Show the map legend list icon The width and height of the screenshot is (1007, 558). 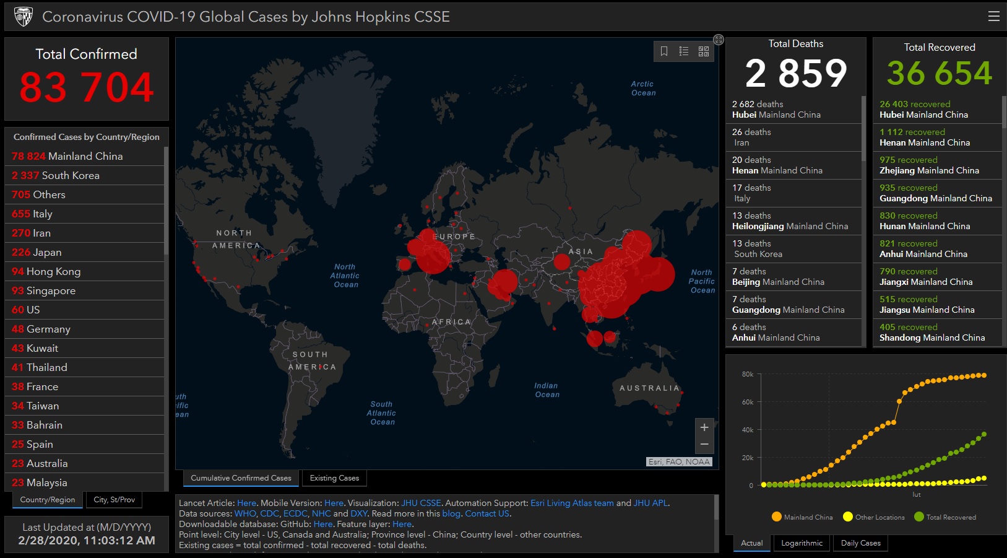click(x=684, y=51)
